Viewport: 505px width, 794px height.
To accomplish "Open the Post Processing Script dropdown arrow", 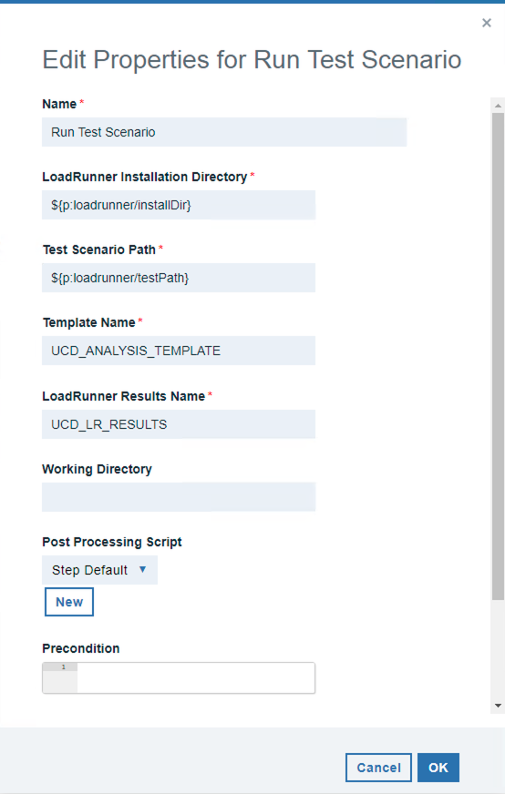I will point(142,570).
